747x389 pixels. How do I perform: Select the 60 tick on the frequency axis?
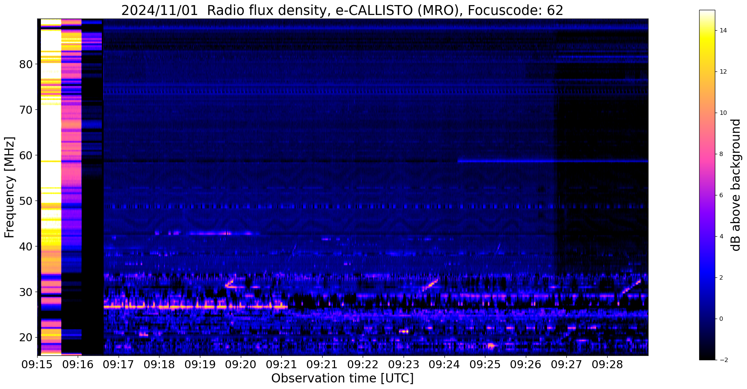[x=26, y=155]
